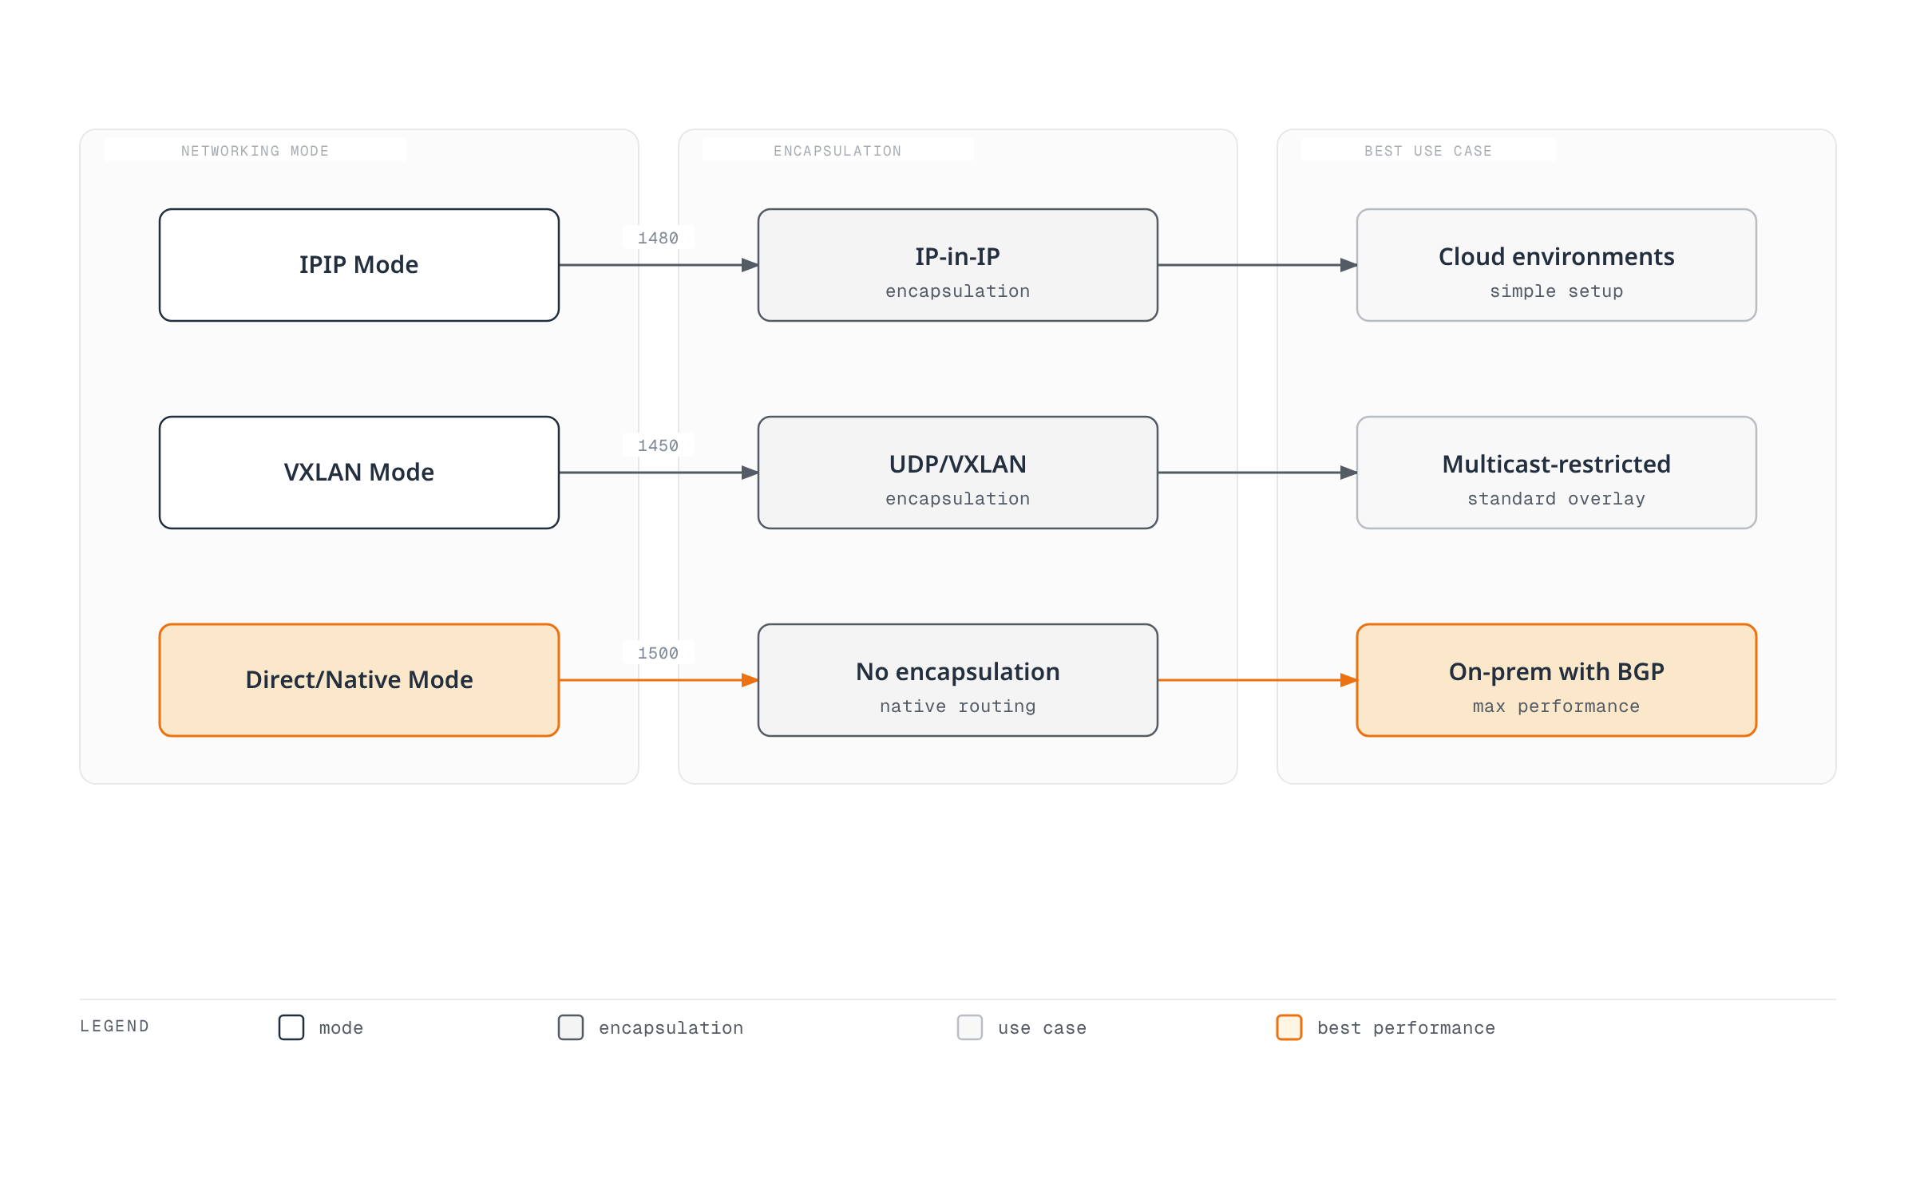The height and width of the screenshot is (1199, 1916).
Task: Click the 1500 MTU edge label
Action: tap(658, 653)
